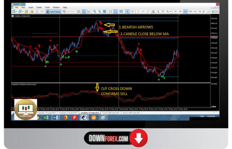
Task: Select the Vertical Line drawing tool
Action: coord(138,12)
